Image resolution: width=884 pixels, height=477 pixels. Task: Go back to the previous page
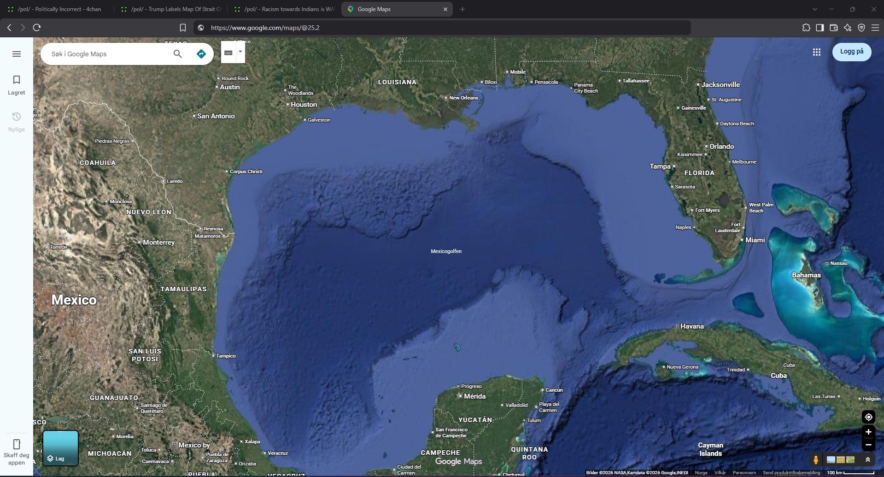coord(9,28)
